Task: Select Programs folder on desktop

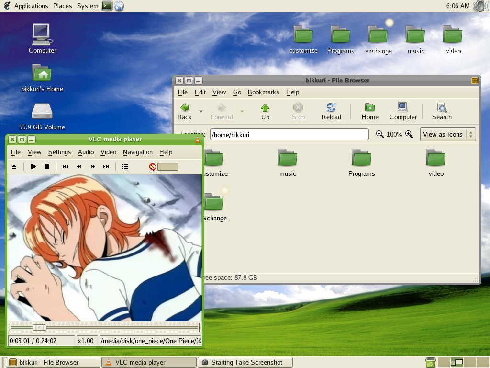Action: [x=341, y=39]
